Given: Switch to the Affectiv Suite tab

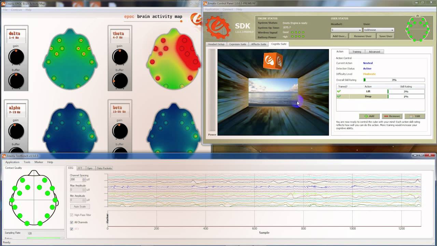Looking at the screenshot, I should point(258,44).
